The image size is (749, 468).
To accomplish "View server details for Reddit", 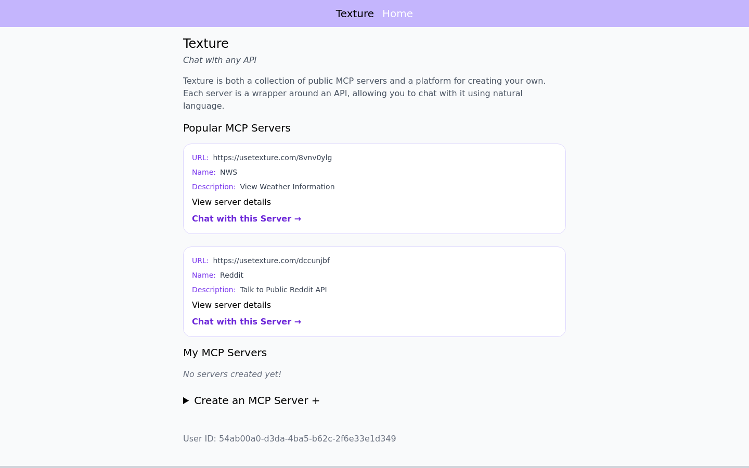I will pyautogui.click(x=231, y=305).
